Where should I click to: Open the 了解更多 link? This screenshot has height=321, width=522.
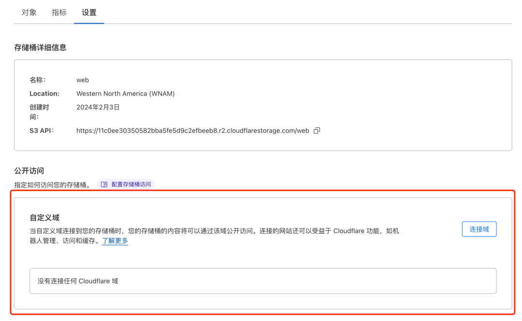[115, 240]
